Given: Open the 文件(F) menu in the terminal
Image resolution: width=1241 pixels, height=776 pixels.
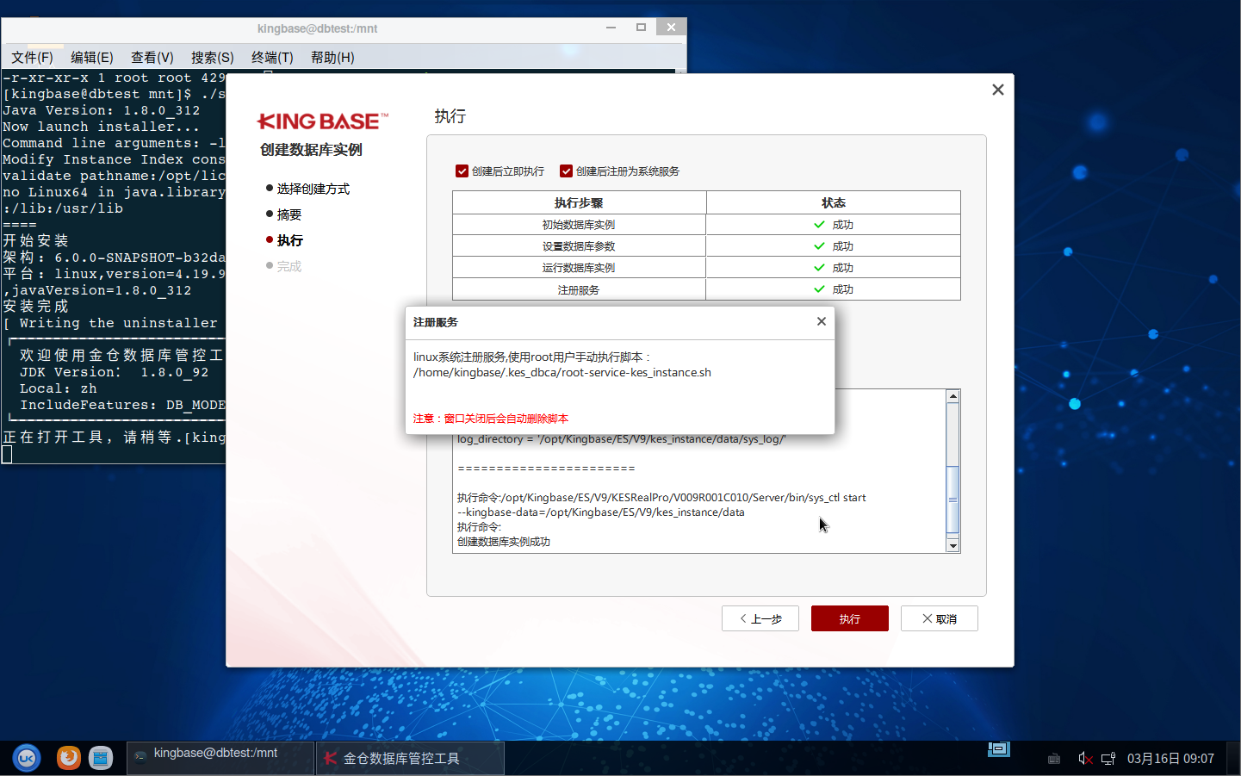Looking at the screenshot, I should coord(33,57).
